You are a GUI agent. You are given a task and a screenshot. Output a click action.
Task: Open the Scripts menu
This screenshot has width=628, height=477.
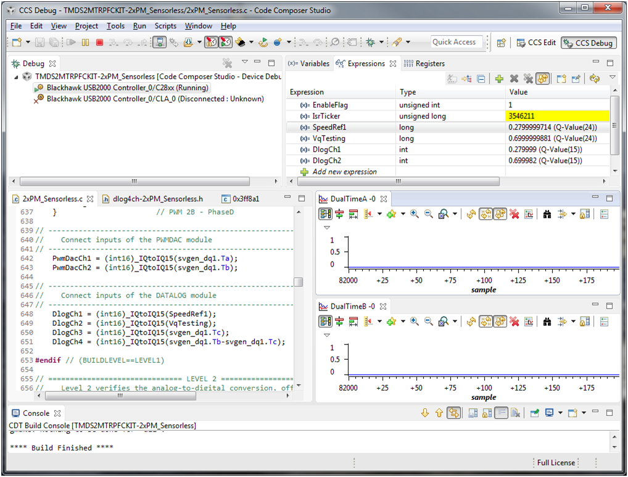(x=165, y=26)
